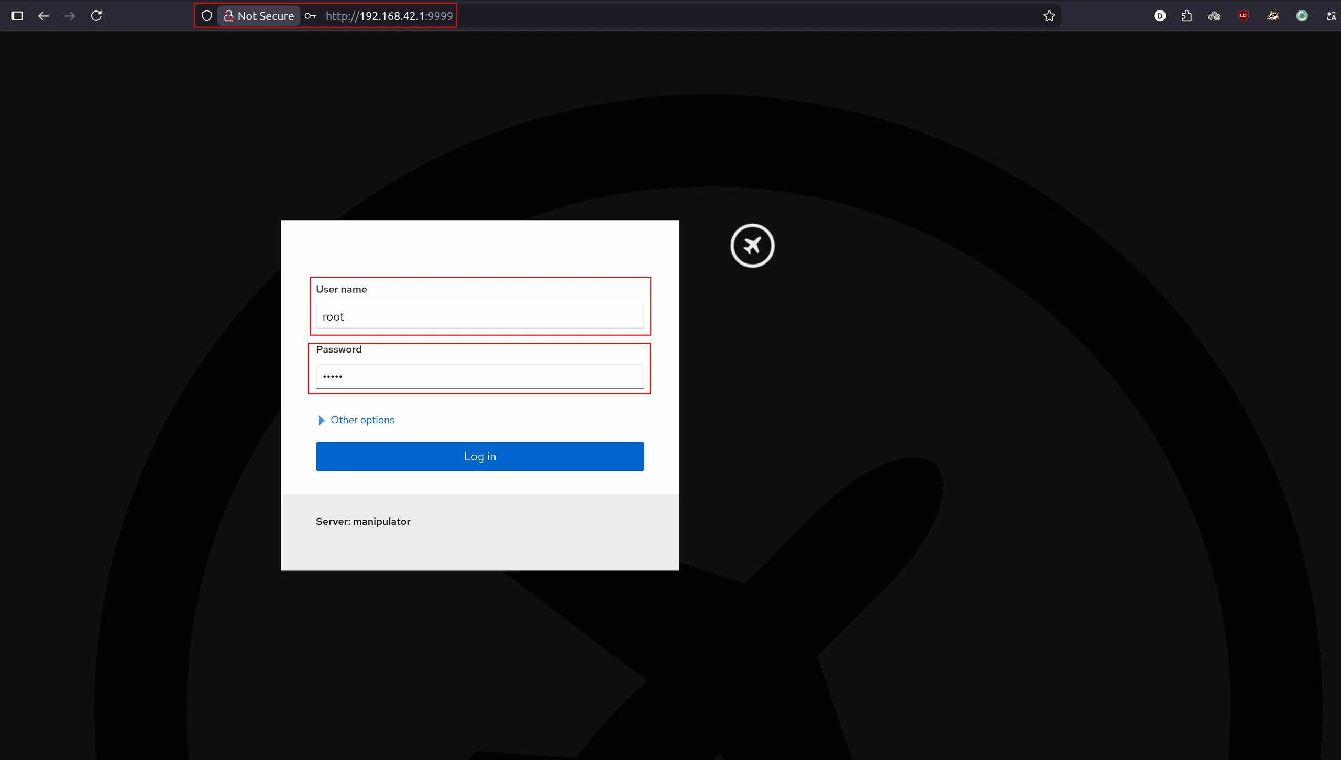The width and height of the screenshot is (1341, 760).
Task: Go back to the previous page
Action: click(43, 16)
